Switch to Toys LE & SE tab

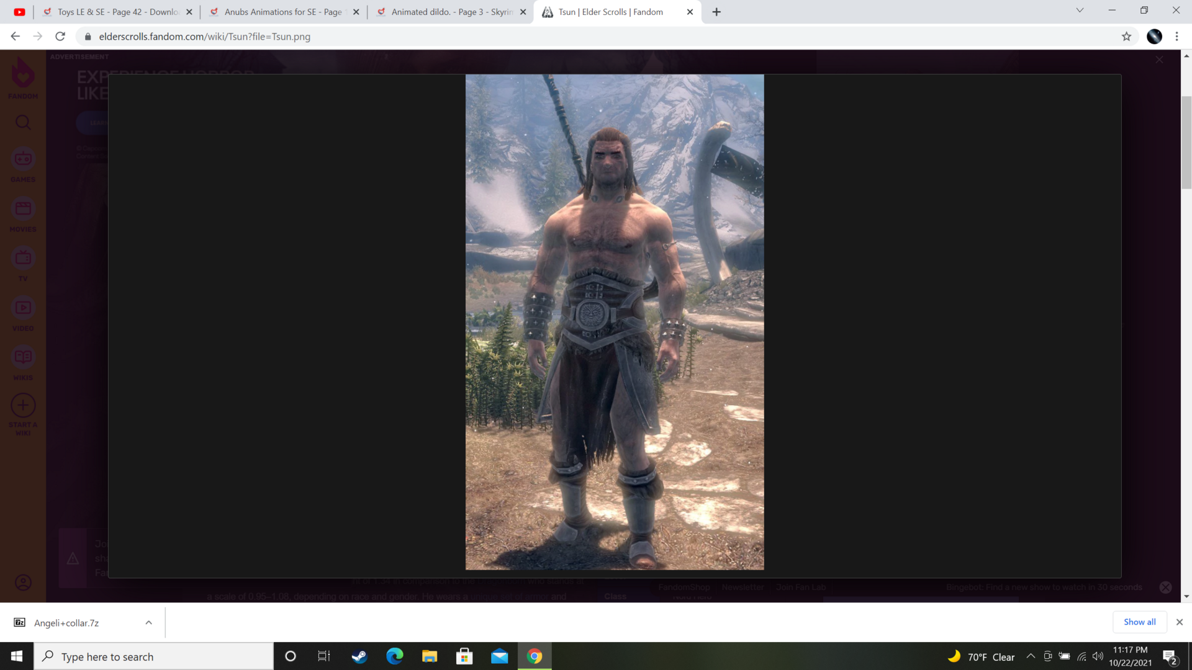[x=118, y=12]
